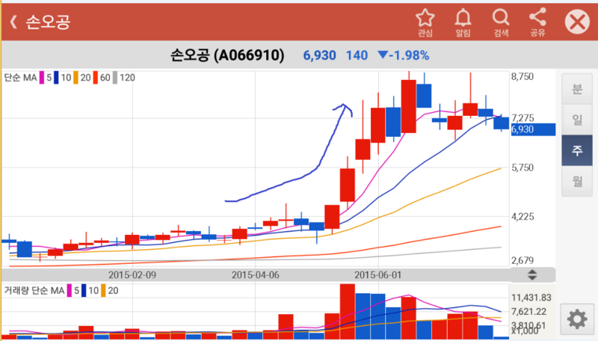Tap the current price 6,930 axis label
This screenshot has height=341, width=598.
531,129
